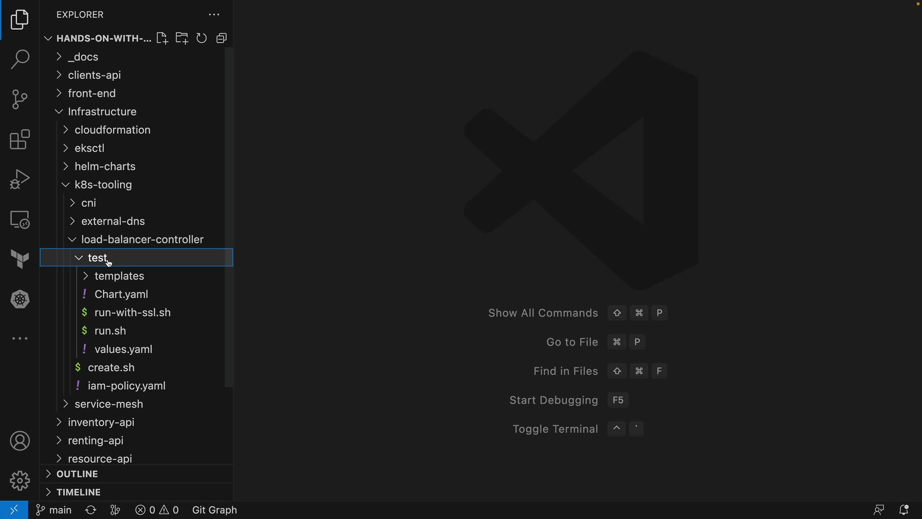The width and height of the screenshot is (922, 519).
Task: Open the Manage gear menu
Action: (x=20, y=481)
